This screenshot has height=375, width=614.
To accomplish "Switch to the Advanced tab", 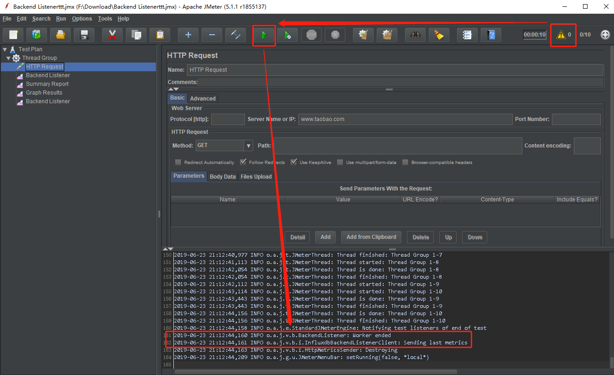I will click(203, 98).
